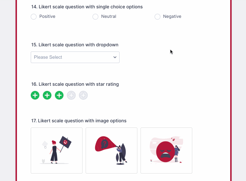The width and height of the screenshot is (246, 181).
Task: Choose the third green plus rating icon
Action: (59, 95)
